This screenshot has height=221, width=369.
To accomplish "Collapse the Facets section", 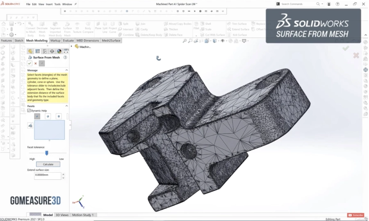I will click(66, 106).
